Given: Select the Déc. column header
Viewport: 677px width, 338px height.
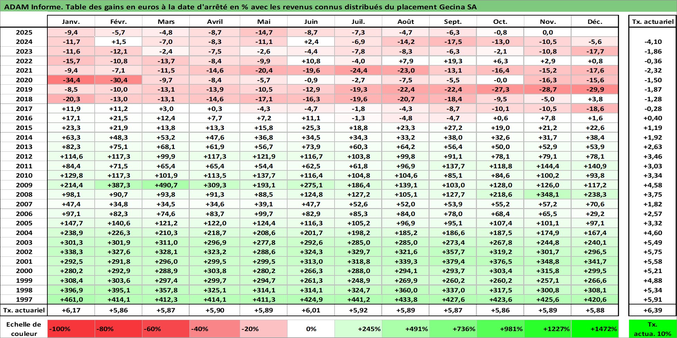Looking at the screenshot, I should click(595, 21).
